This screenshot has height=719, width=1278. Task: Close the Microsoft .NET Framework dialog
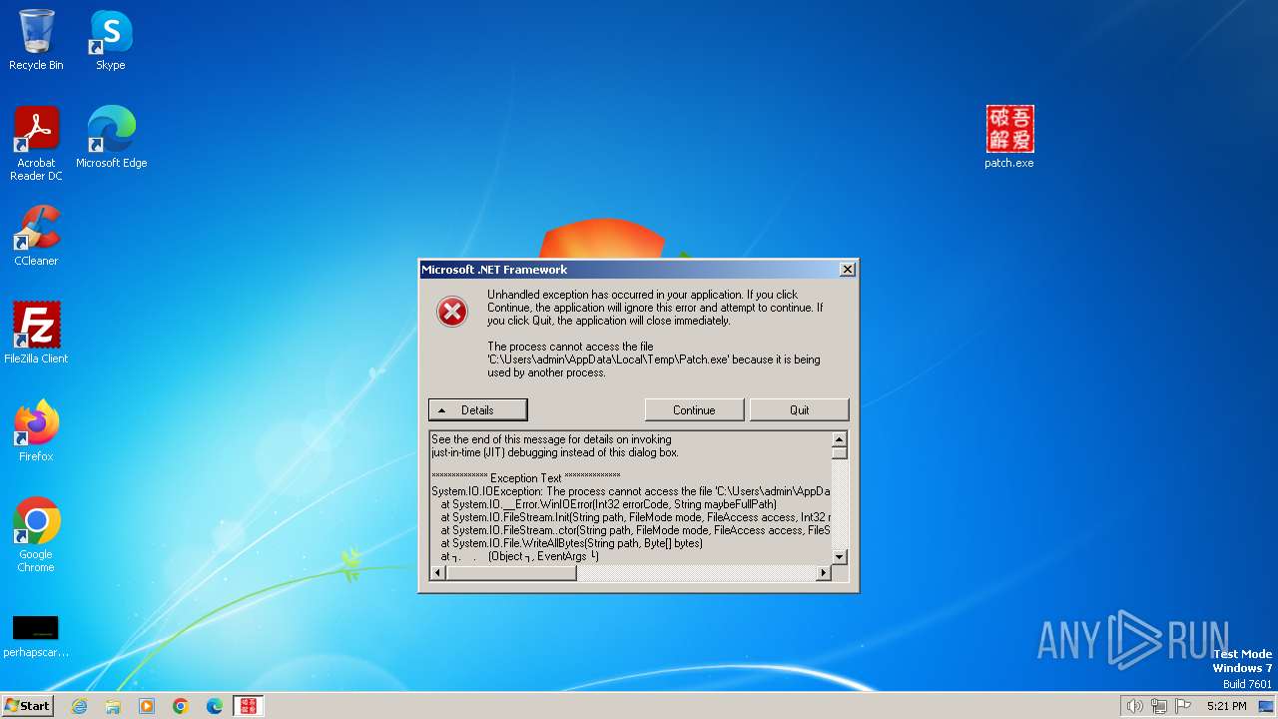coord(847,270)
